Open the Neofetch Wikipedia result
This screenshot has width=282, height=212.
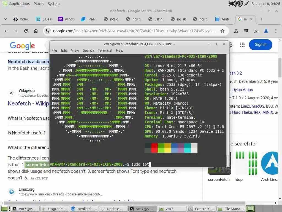(x=28, y=104)
